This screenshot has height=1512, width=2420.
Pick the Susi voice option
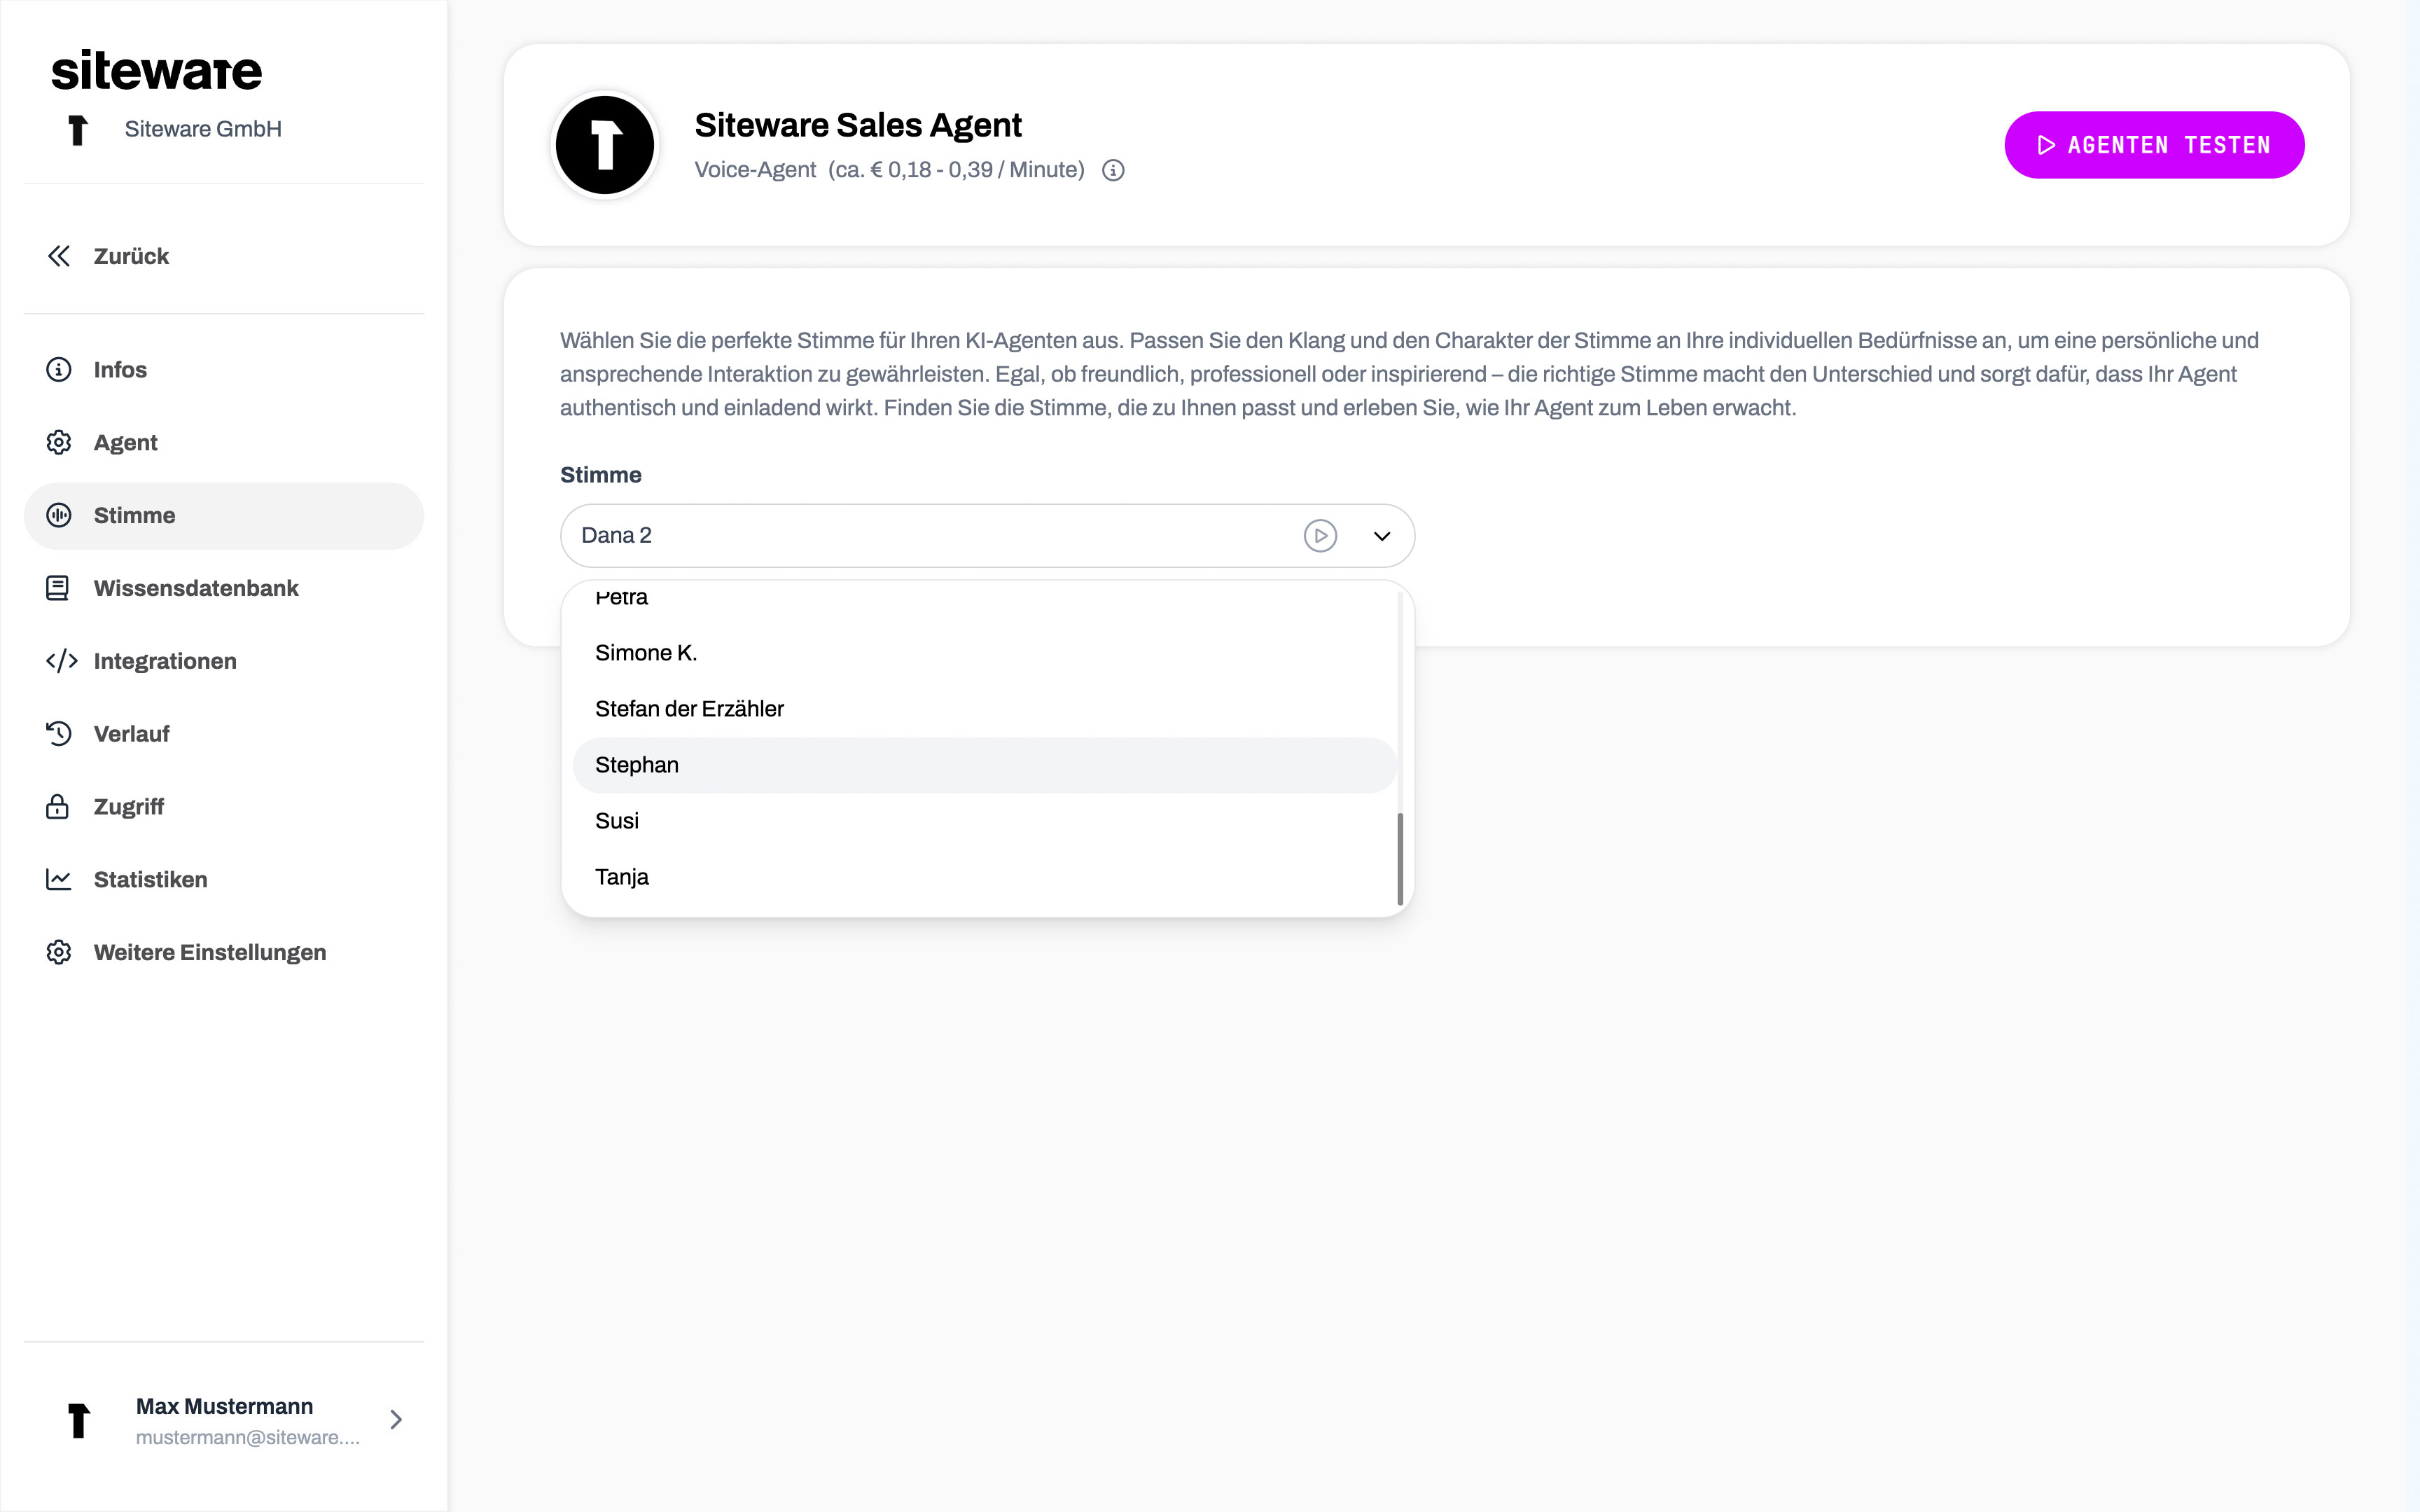(x=985, y=821)
